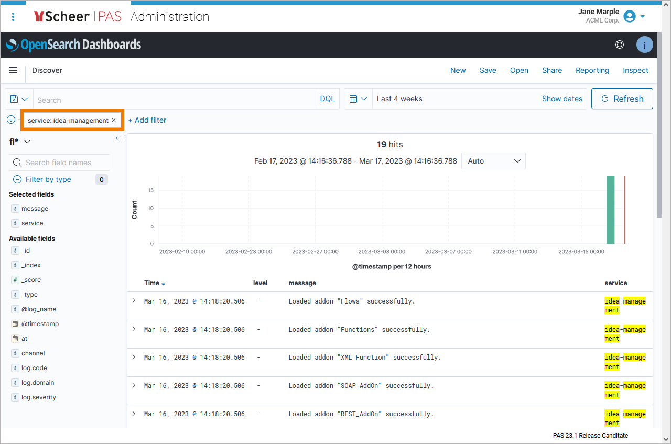
Task: Open the calendar quick date menu
Action: [358, 99]
